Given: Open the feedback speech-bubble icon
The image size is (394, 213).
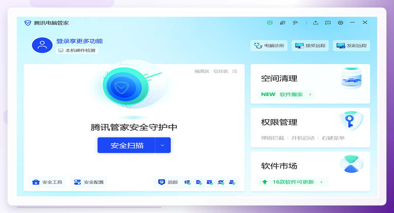Looking at the screenshot, I should [x=328, y=23].
